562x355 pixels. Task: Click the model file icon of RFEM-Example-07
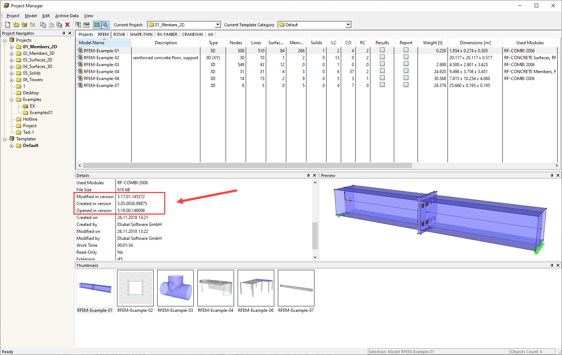pos(80,86)
